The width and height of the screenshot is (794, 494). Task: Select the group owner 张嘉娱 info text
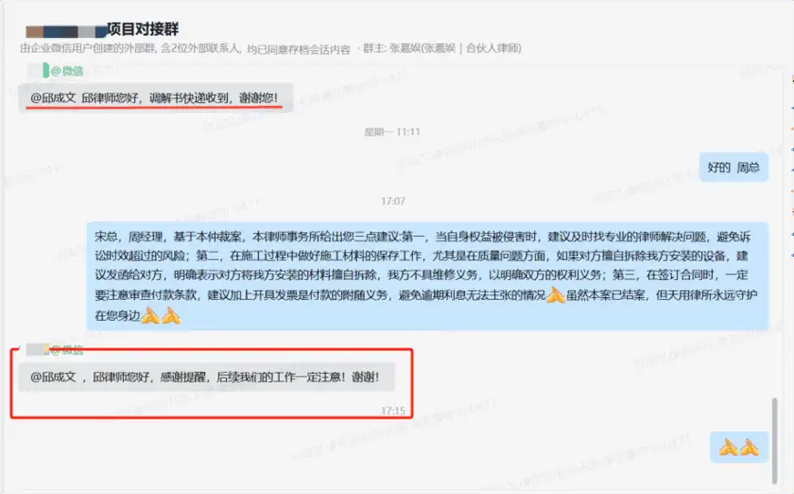(442, 48)
